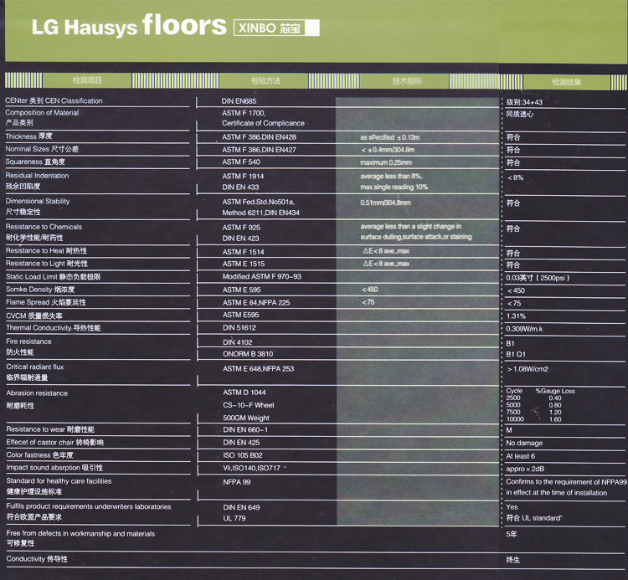This screenshot has width=628, height=580.
Task: Select the 检测项目 column header
Action: click(87, 80)
